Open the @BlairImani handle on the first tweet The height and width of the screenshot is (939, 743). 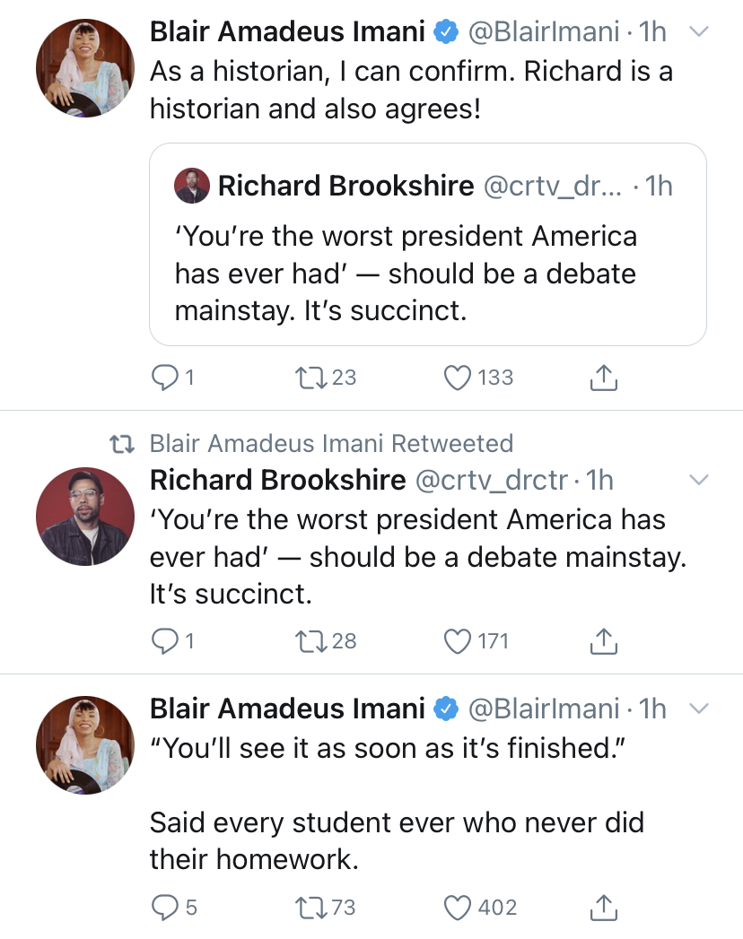pyautogui.click(x=544, y=31)
